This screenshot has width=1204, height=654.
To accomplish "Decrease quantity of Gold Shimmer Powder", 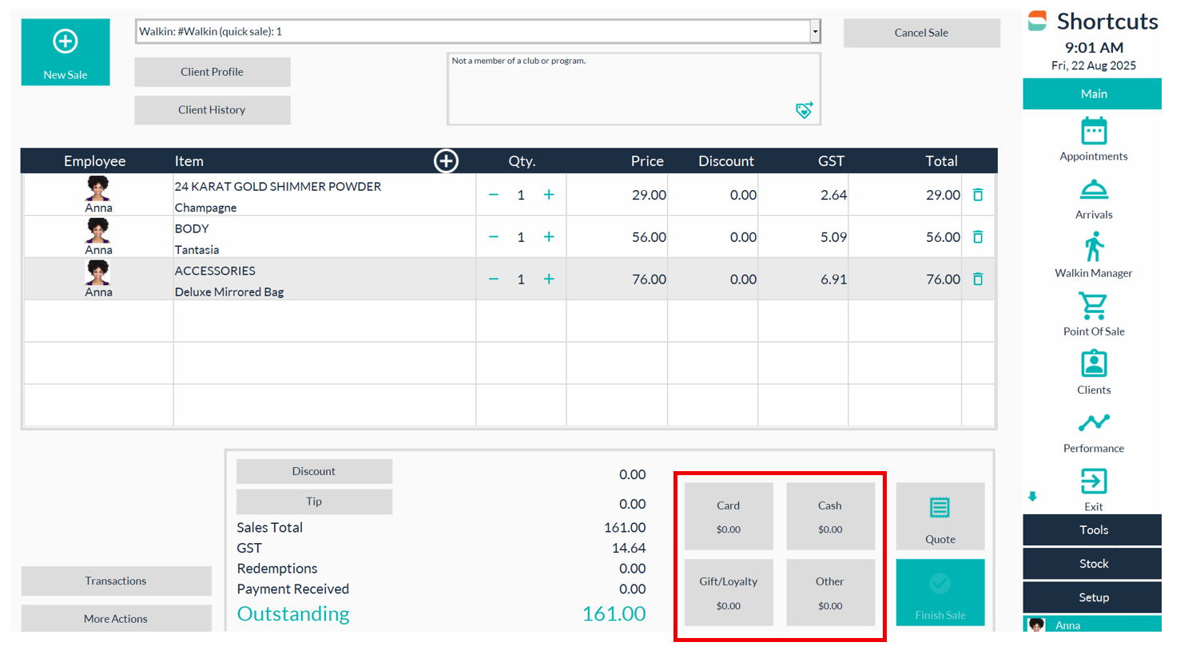I will coord(494,195).
